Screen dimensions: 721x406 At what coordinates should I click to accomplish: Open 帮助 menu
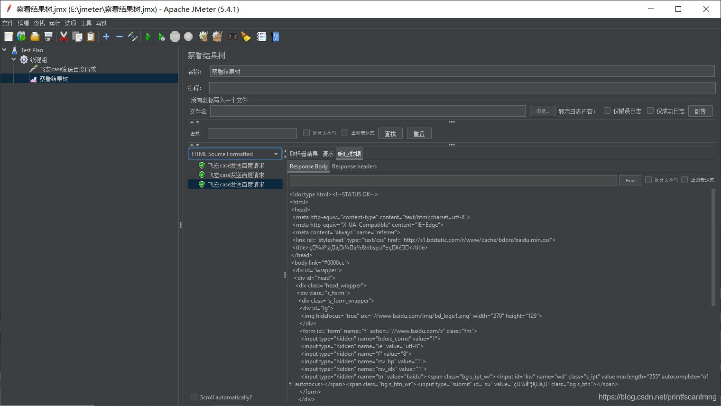(102, 23)
